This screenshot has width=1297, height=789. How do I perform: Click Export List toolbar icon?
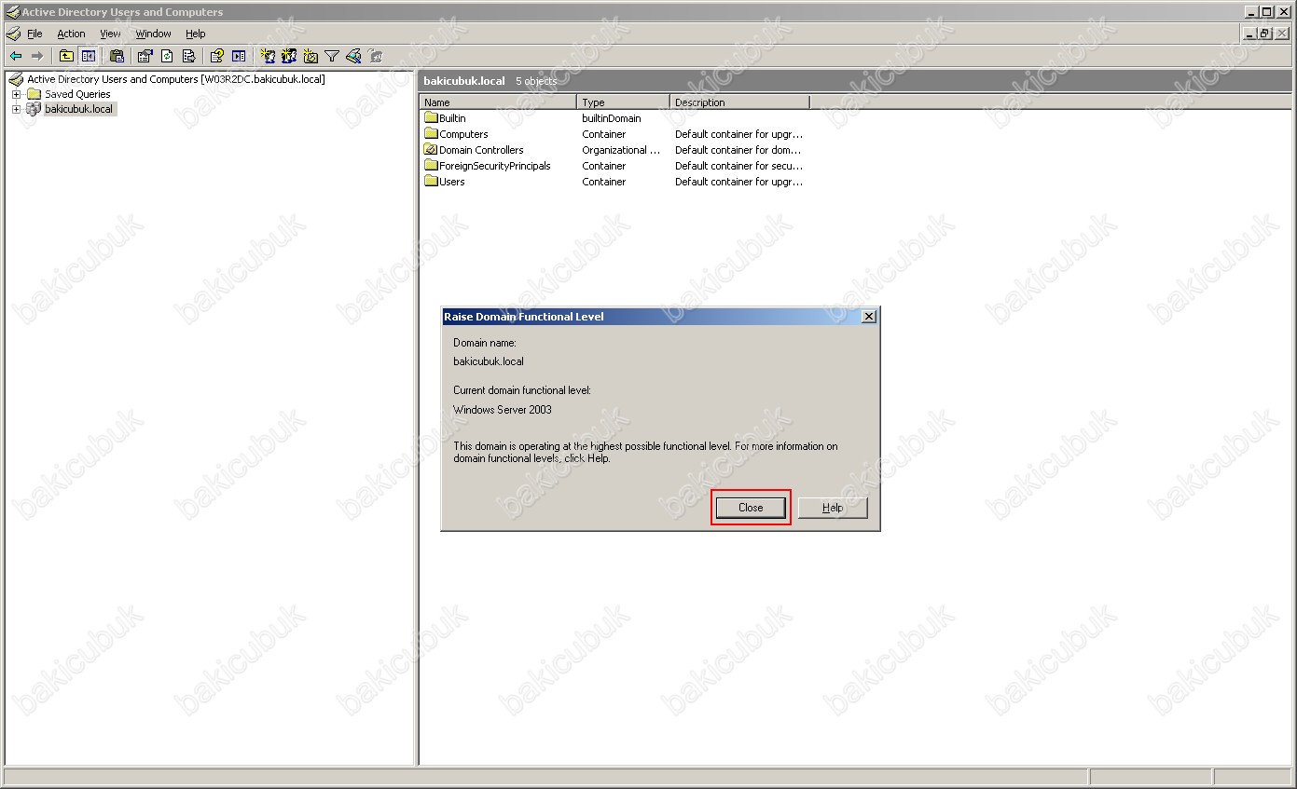tap(188, 56)
